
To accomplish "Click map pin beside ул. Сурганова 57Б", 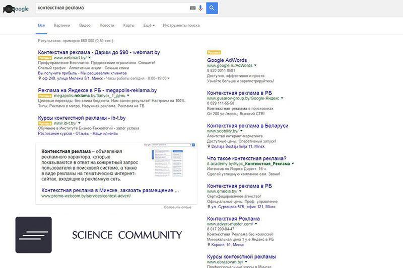I will coord(209,207).
